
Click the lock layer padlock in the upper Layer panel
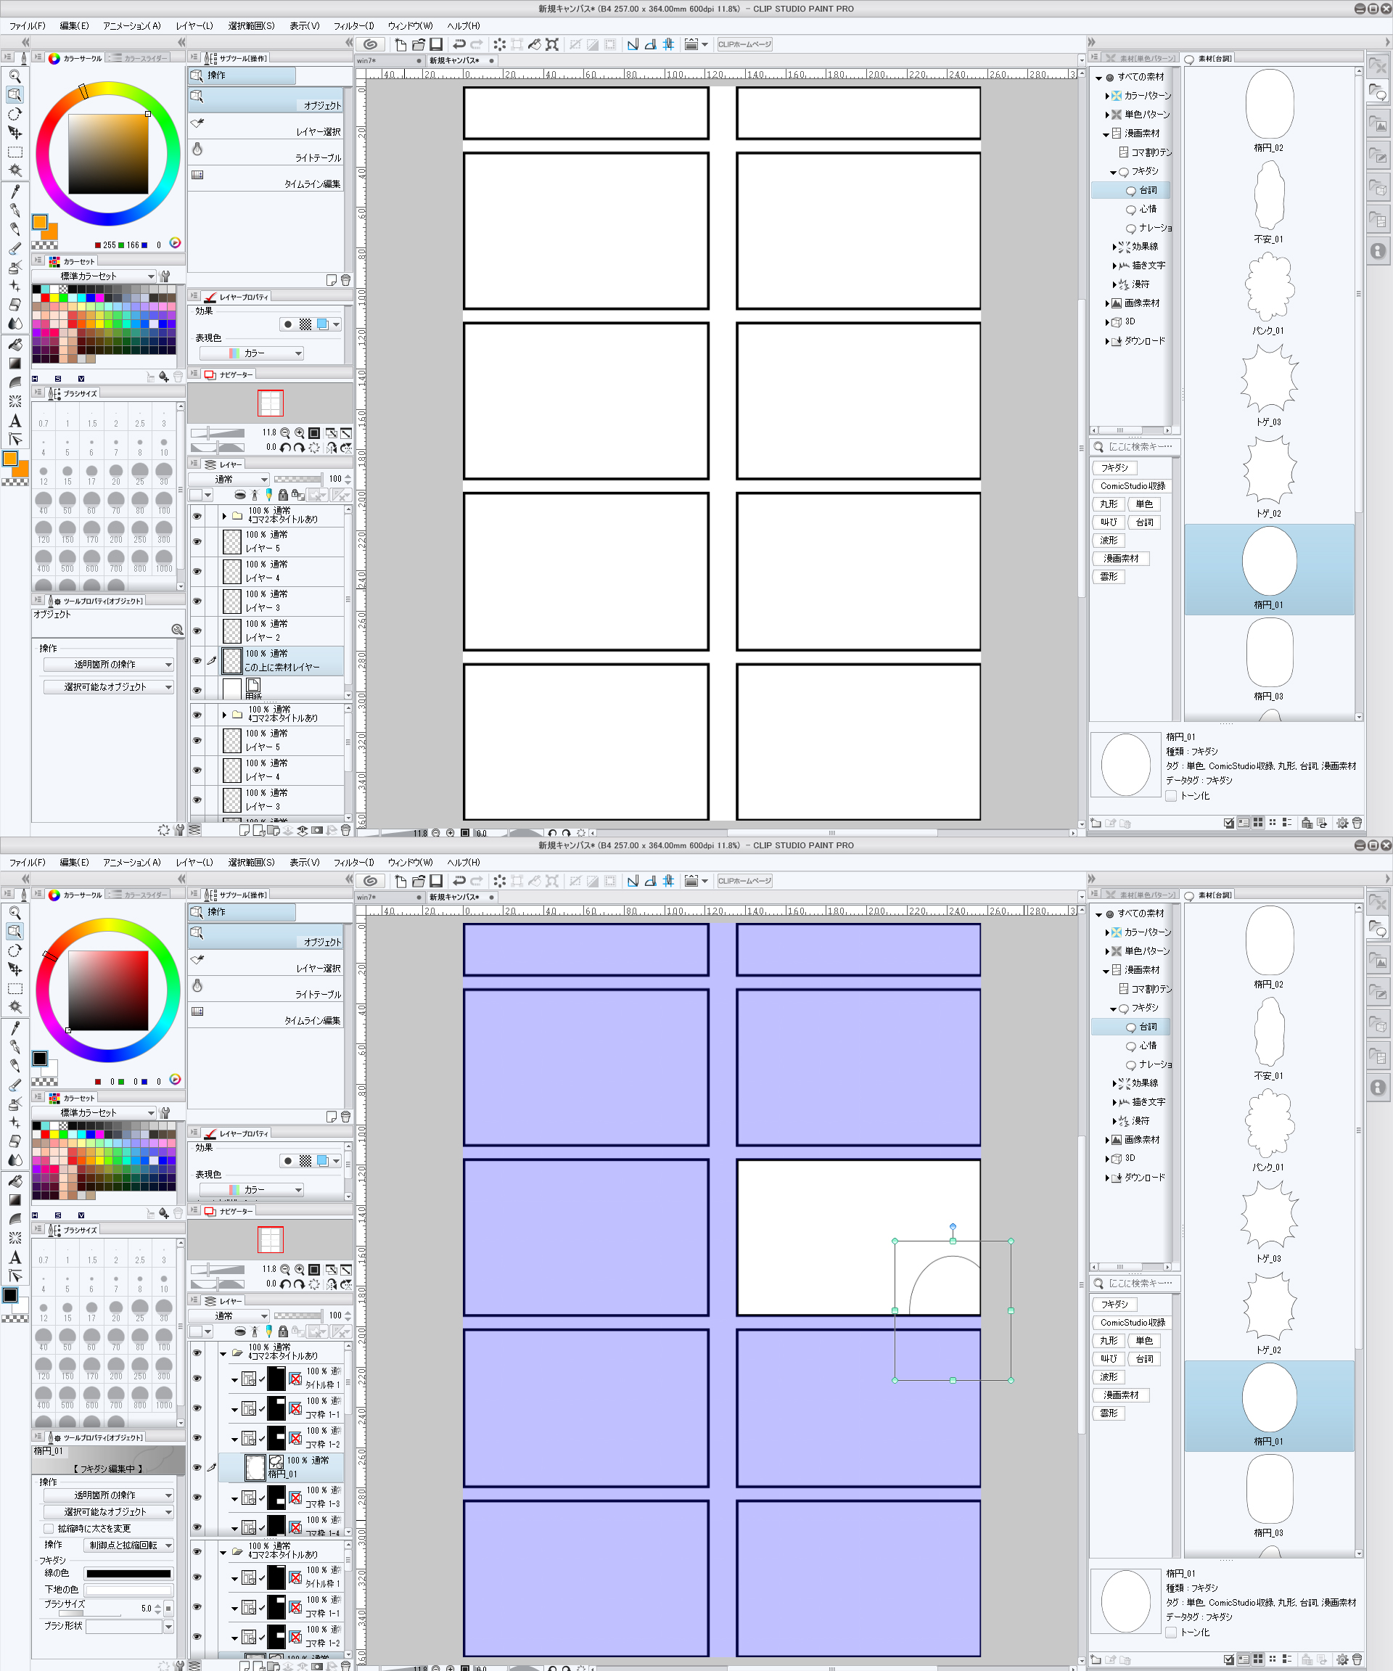coord(283,495)
